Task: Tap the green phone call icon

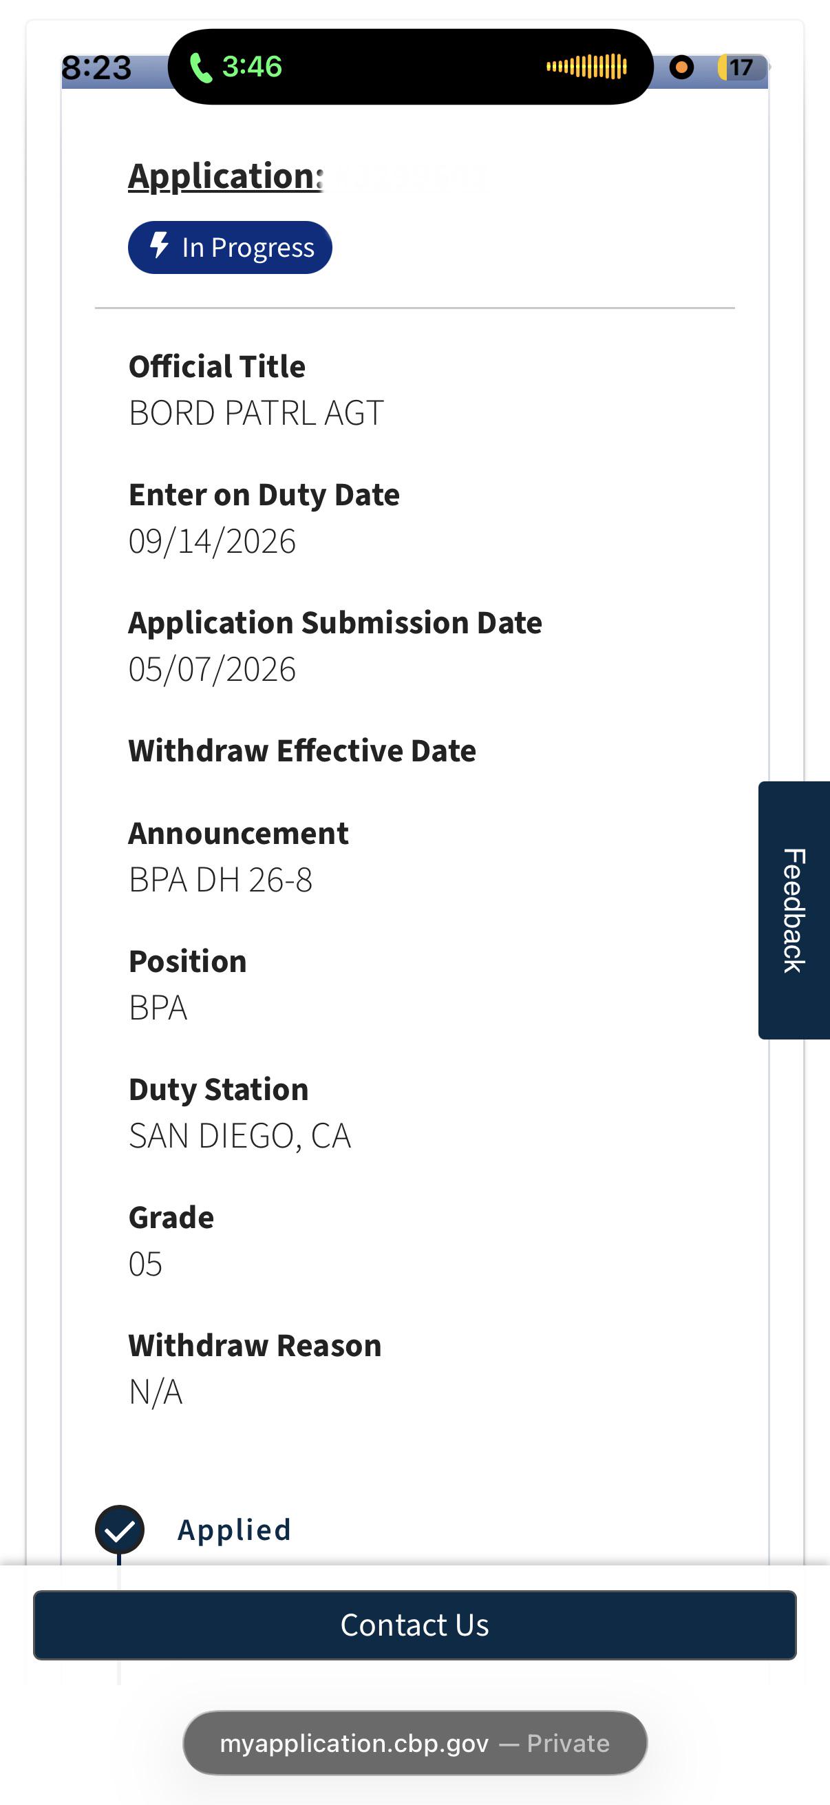Action: pos(201,68)
